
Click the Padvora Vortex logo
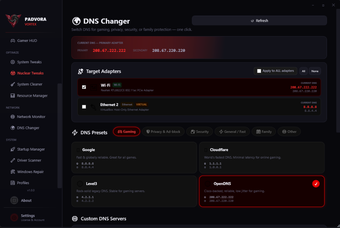(13, 21)
